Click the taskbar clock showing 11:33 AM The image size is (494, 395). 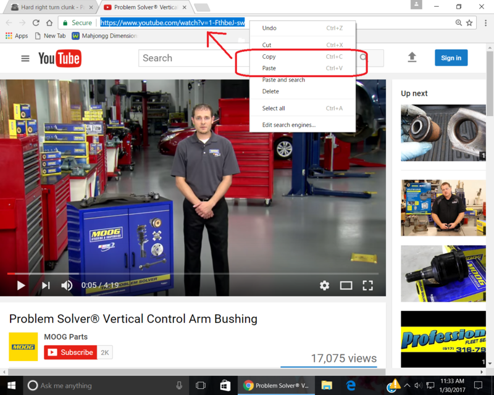click(452, 385)
